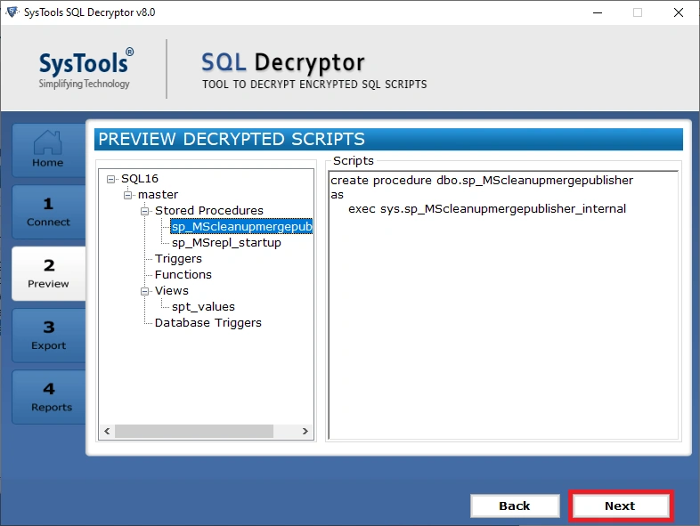Screen dimensions: 700x526
Task: Collapse the Stored Procedures node
Action: [x=144, y=211]
